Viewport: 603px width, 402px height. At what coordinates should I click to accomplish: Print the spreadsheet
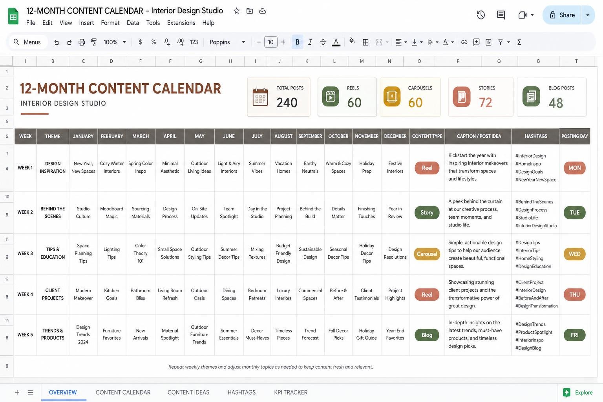[82, 42]
